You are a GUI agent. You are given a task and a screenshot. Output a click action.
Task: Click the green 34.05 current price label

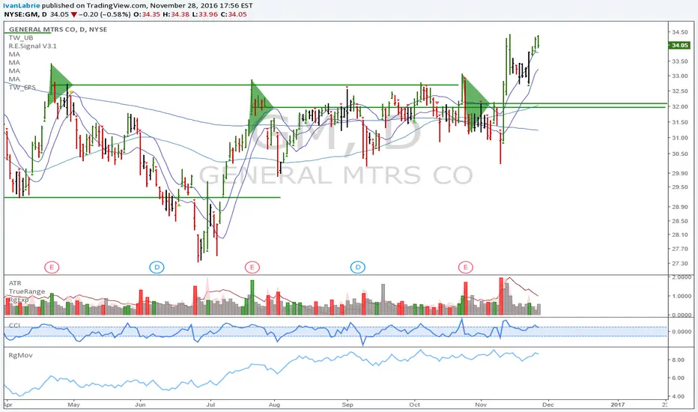tap(680, 46)
